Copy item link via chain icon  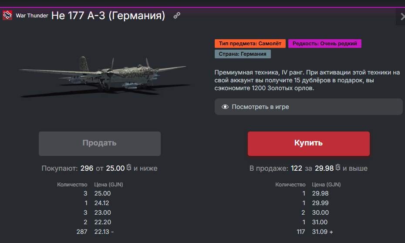177,16
